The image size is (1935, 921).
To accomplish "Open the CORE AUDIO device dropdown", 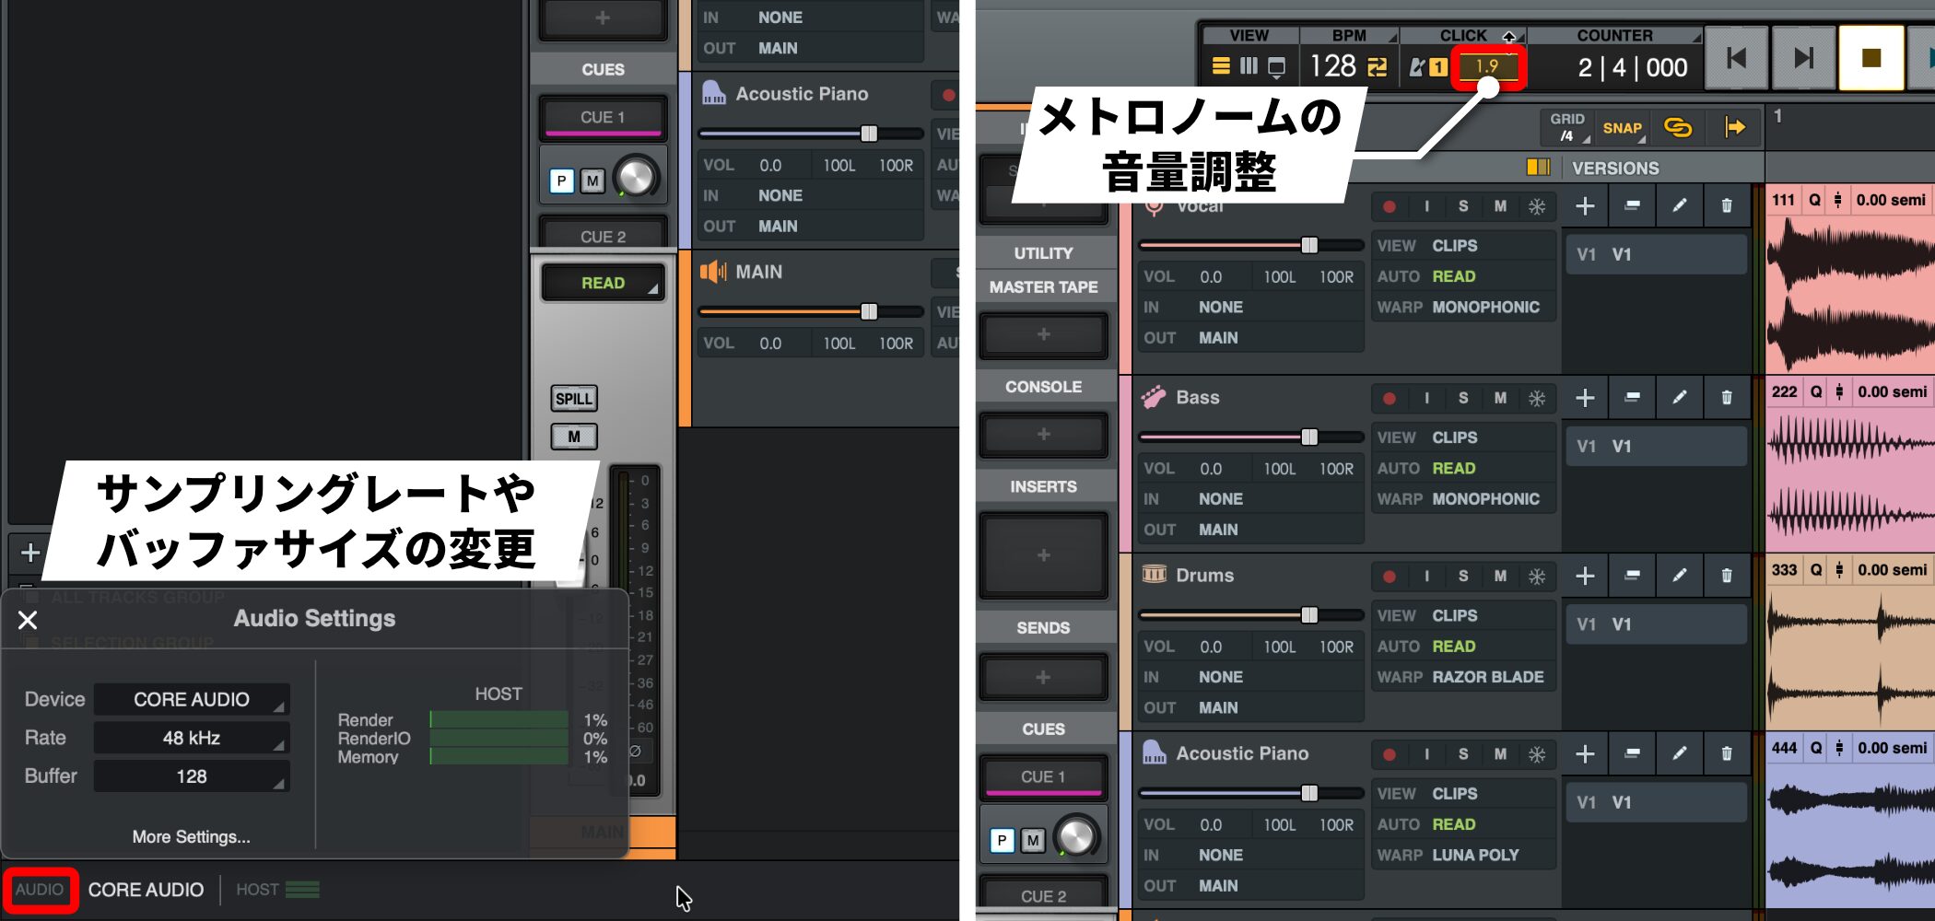I will [x=192, y=699].
